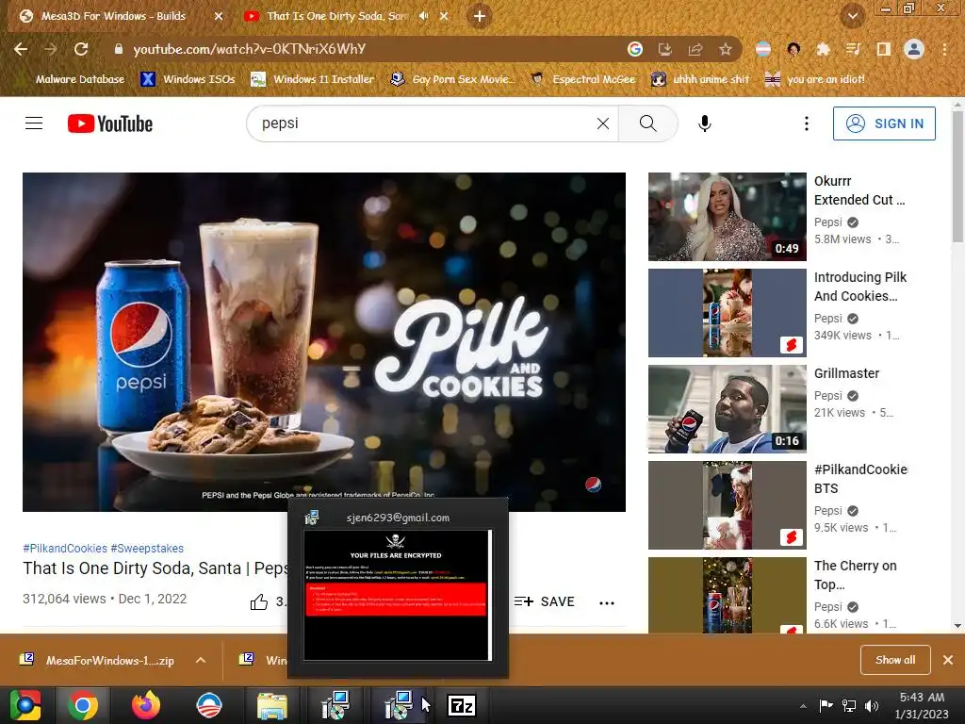This screenshot has width=965, height=724.
Task: Click the SIGN IN button
Action: coord(884,123)
